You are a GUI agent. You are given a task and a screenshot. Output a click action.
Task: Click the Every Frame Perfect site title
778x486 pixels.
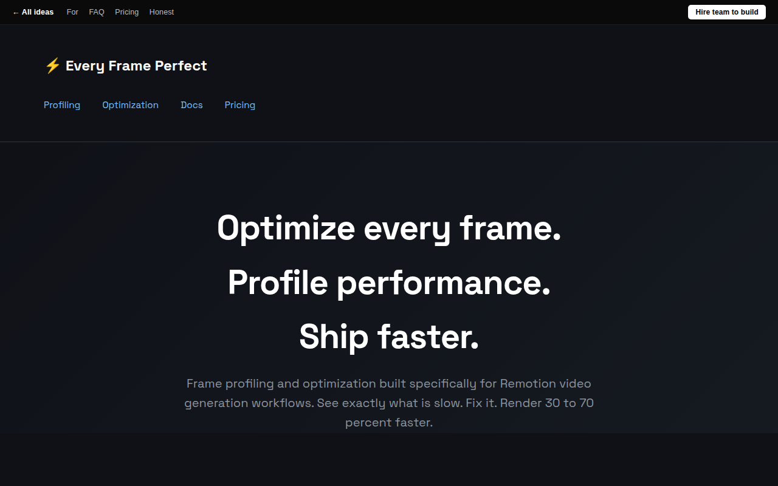pos(136,66)
